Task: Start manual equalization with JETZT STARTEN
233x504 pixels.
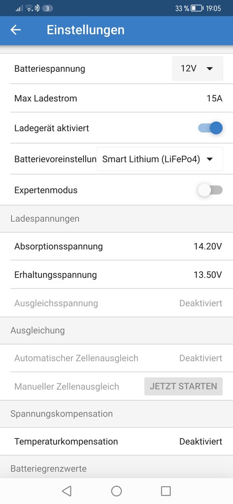Action: tap(183, 386)
